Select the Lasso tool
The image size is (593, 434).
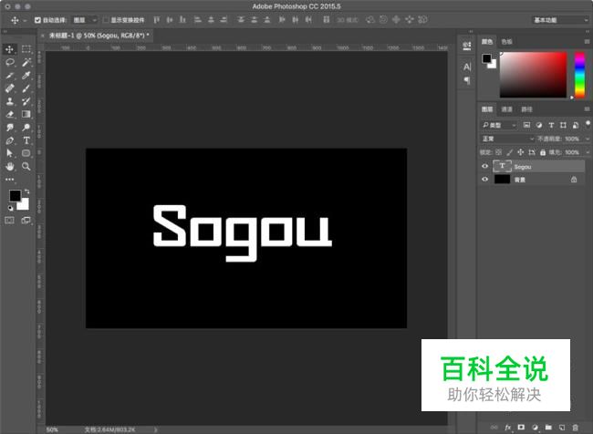(x=10, y=62)
